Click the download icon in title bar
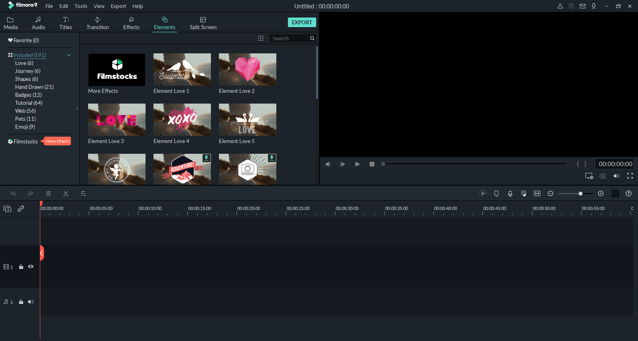Image resolution: width=638 pixels, height=341 pixels. tap(594, 6)
